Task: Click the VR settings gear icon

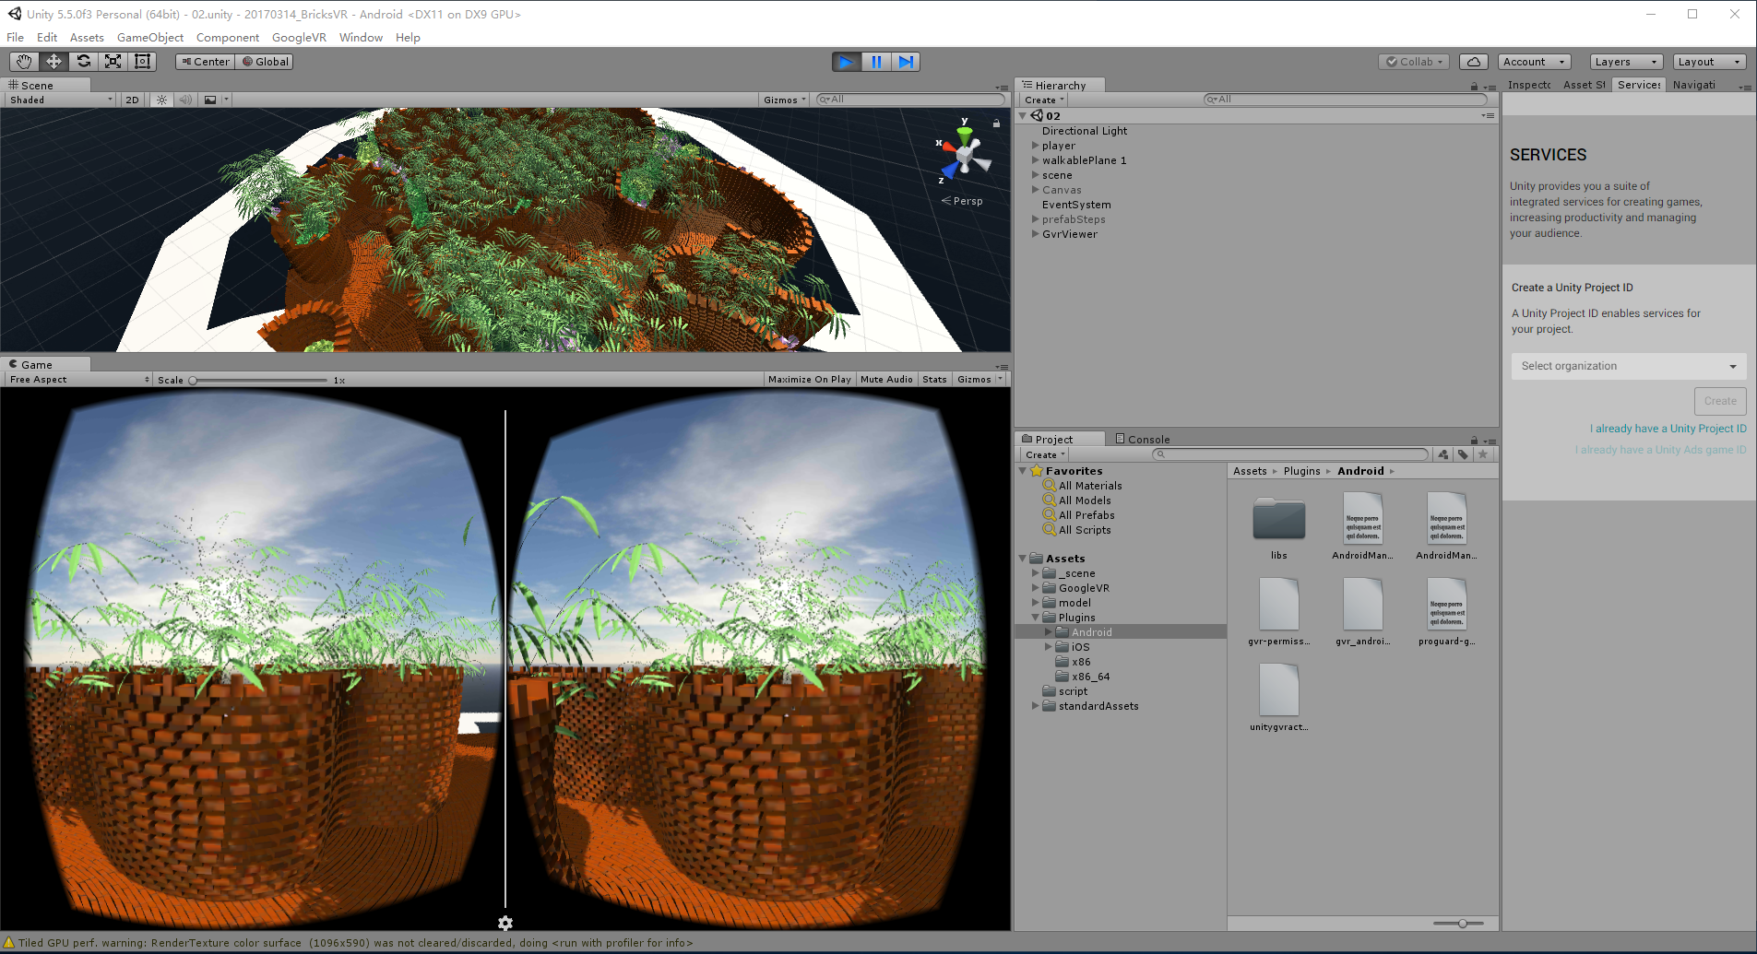Action: (x=505, y=923)
